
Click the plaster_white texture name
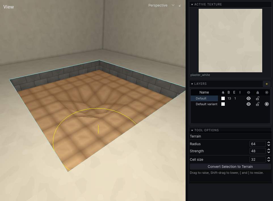click(x=200, y=75)
